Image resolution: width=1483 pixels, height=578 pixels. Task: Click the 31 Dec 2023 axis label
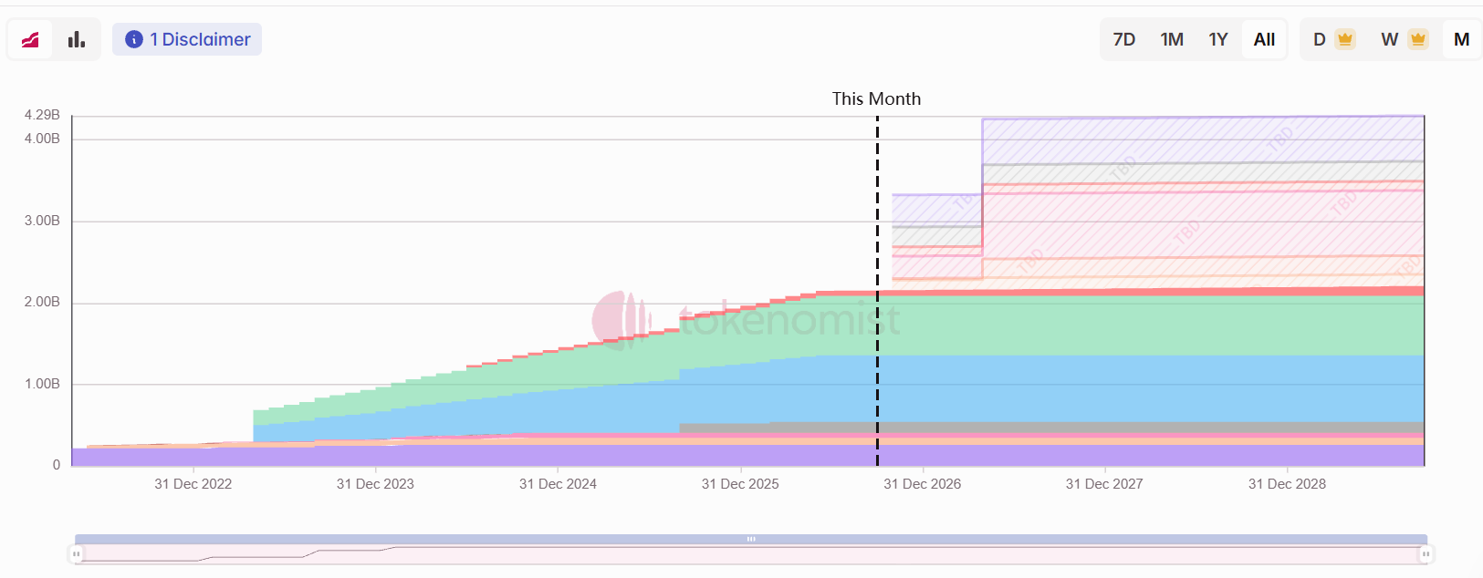[375, 484]
